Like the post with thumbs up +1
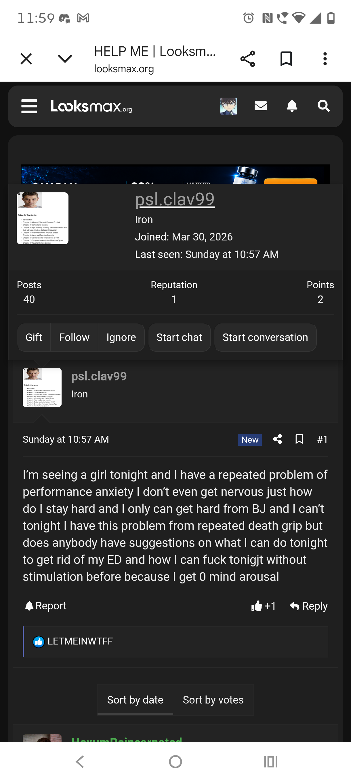The width and height of the screenshot is (351, 781). 263,606
